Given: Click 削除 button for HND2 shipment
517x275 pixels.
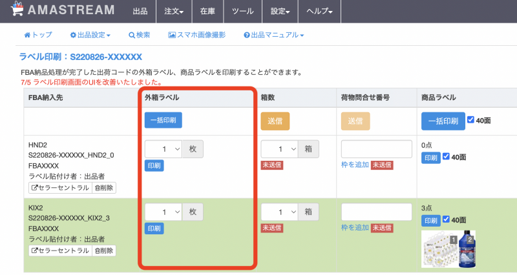Looking at the screenshot, I should 104,188.
